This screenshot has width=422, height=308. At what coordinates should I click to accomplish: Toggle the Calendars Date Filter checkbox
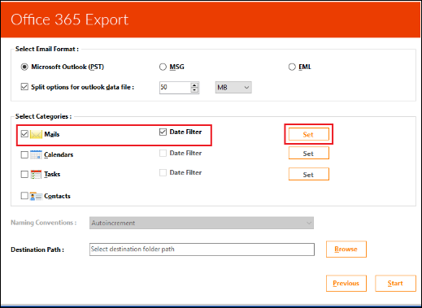pyautogui.click(x=163, y=153)
